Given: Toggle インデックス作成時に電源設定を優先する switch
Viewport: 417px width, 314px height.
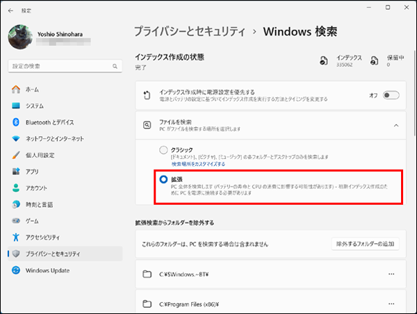Looking at the screenshot, I should (391, 95).
